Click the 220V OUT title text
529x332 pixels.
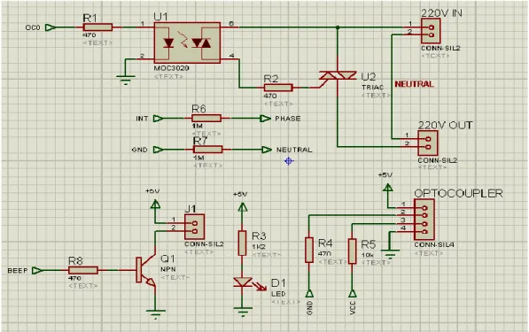point(446,126)
